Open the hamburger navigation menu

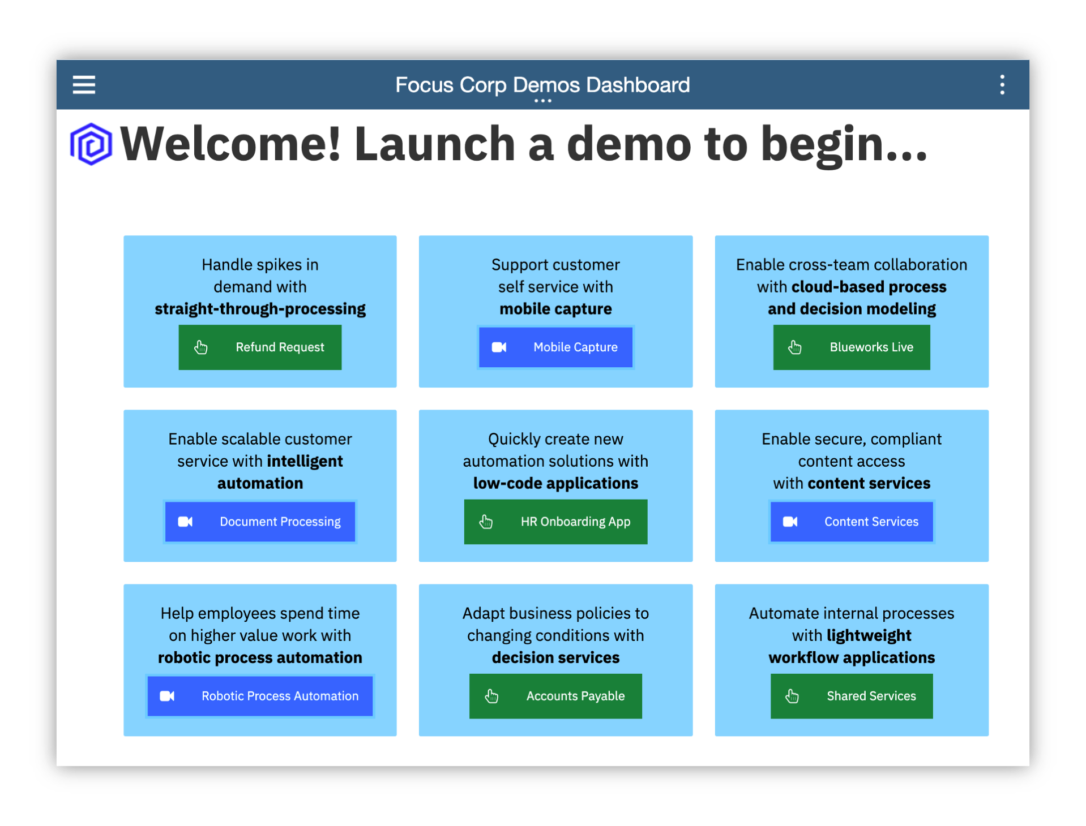coord(84,85)
